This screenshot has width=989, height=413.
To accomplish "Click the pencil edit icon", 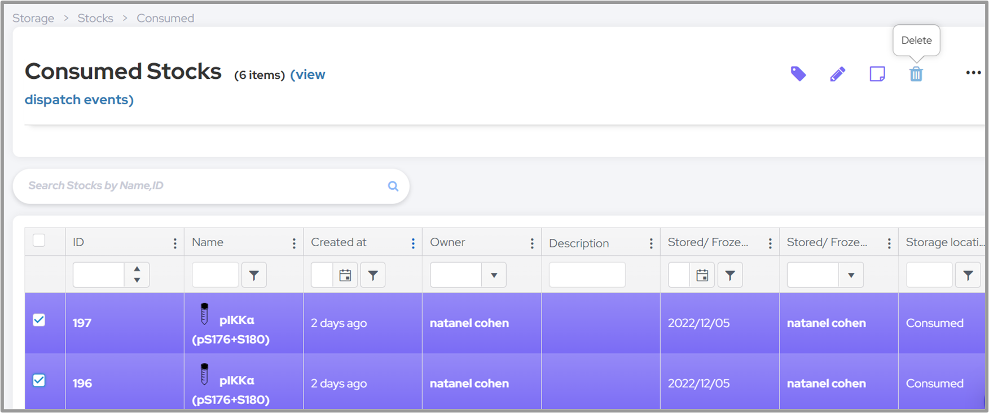I will point(837,74).
